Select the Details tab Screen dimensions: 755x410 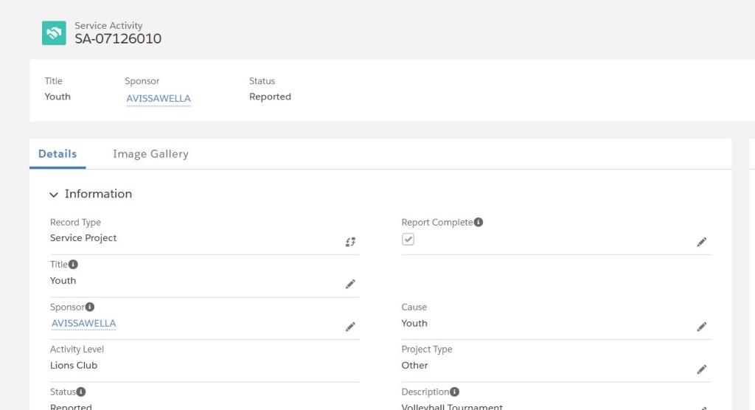click(x=58, y=153)
